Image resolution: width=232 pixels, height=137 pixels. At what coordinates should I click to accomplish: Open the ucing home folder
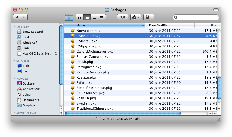coord(24,94)
